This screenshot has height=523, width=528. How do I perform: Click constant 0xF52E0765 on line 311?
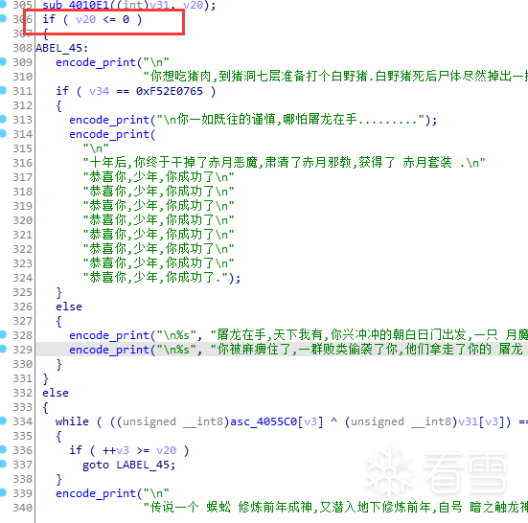tap(170, 91)
